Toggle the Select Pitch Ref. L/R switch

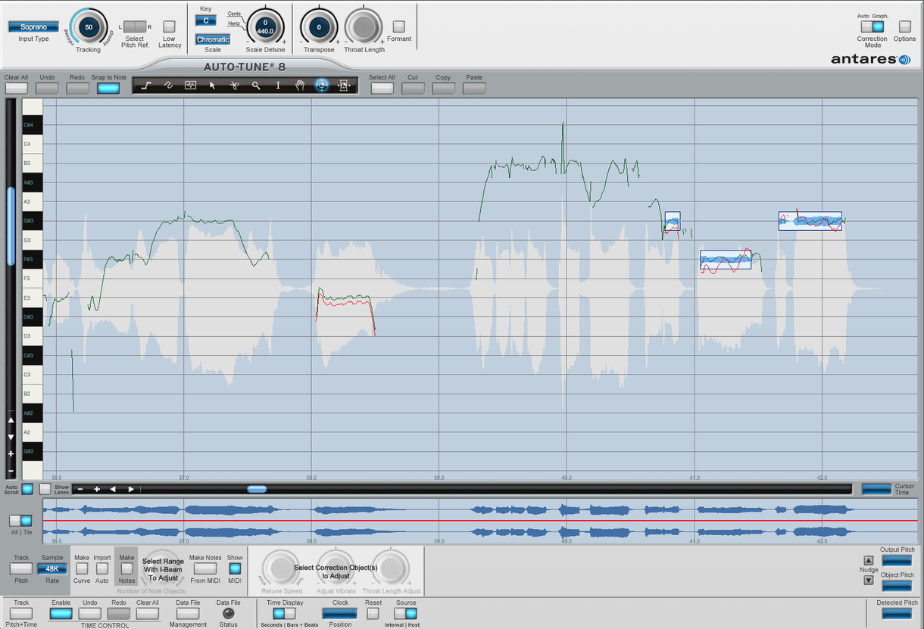135,26
